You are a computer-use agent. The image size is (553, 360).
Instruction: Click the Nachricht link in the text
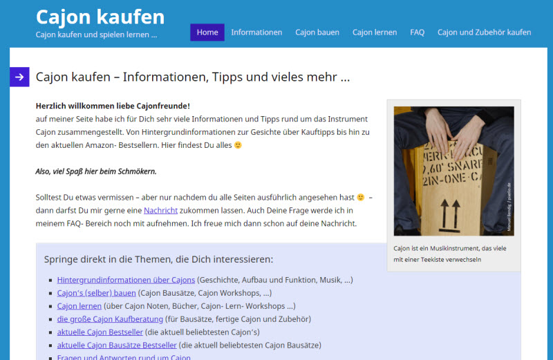pos(160,210)
